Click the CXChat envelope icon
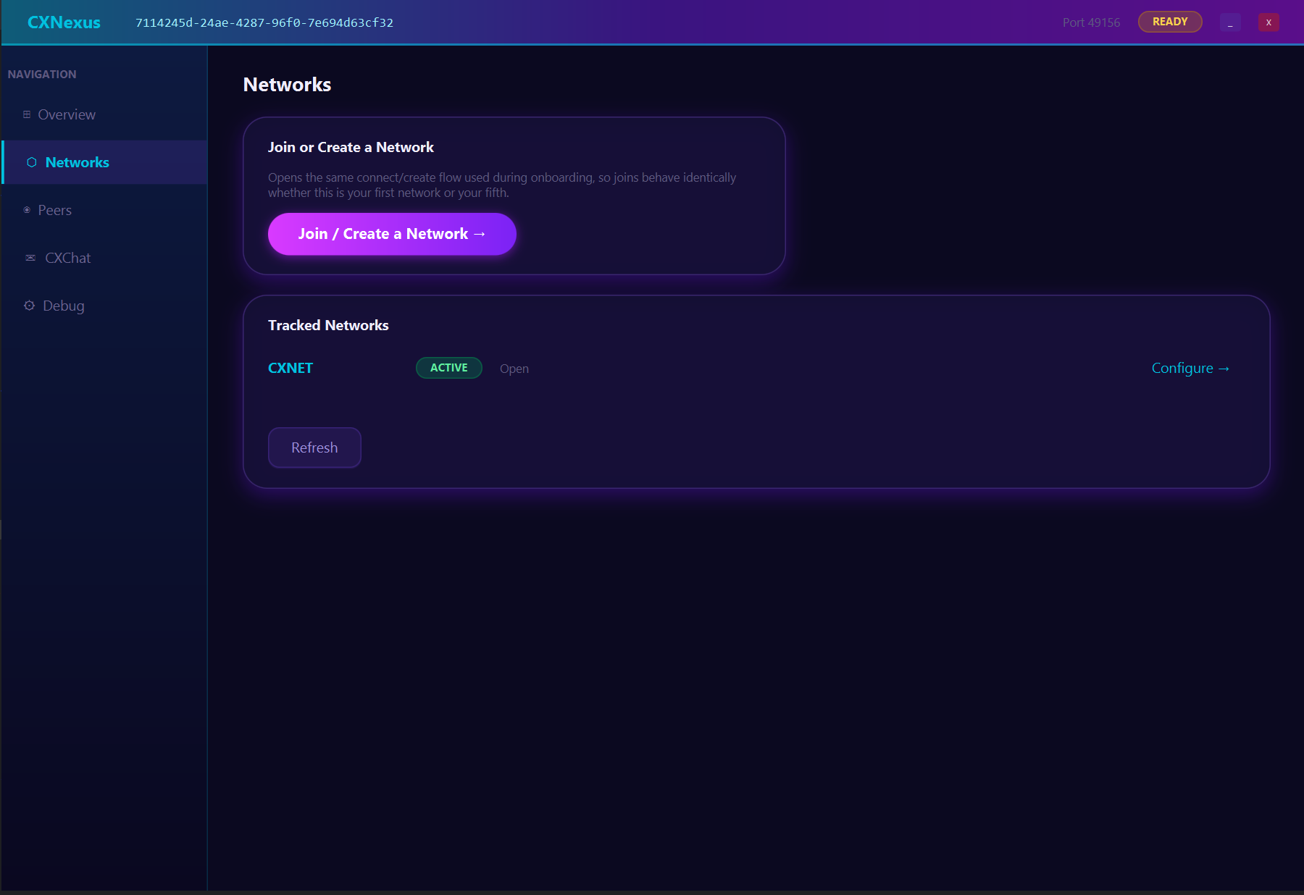Image resolution: width=1304 pixels, height=895 pixels. pyautogui.click(x=30, y=258)
